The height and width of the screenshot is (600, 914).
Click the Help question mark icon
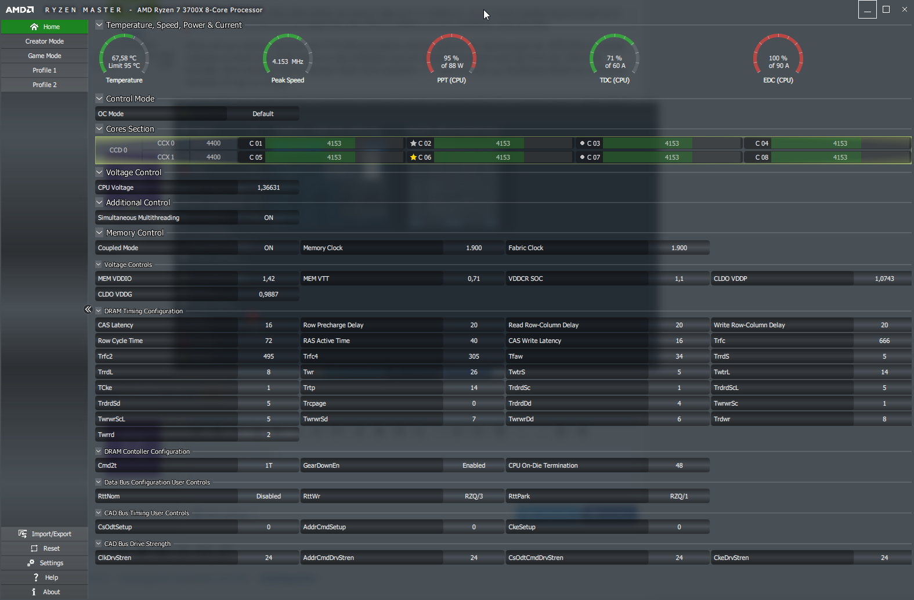[36, 577]
